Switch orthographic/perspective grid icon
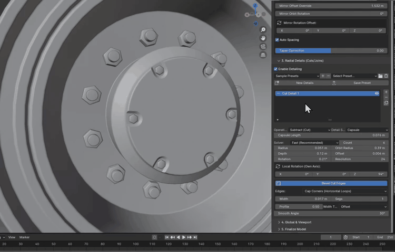The height and width of the screenshot is (252, 395). (x=263, y=55)
